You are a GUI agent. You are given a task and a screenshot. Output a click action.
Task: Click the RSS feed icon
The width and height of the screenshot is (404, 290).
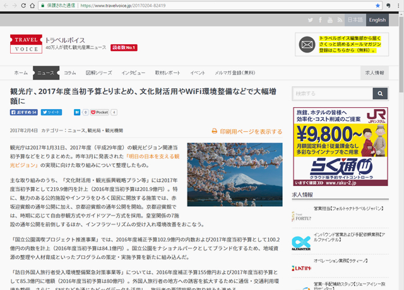[x=340, y=20]
